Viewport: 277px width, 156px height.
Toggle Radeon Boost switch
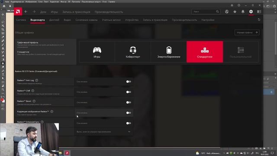pyautogui.click(x=129, y=102)
